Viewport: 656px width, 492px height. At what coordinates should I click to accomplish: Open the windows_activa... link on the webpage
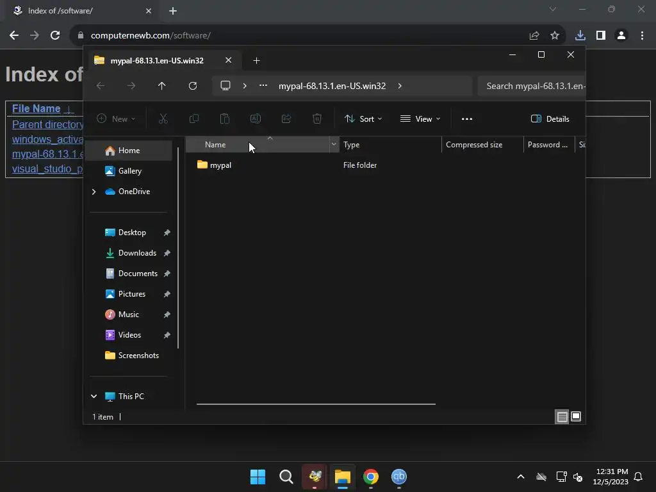click(47, 139)
